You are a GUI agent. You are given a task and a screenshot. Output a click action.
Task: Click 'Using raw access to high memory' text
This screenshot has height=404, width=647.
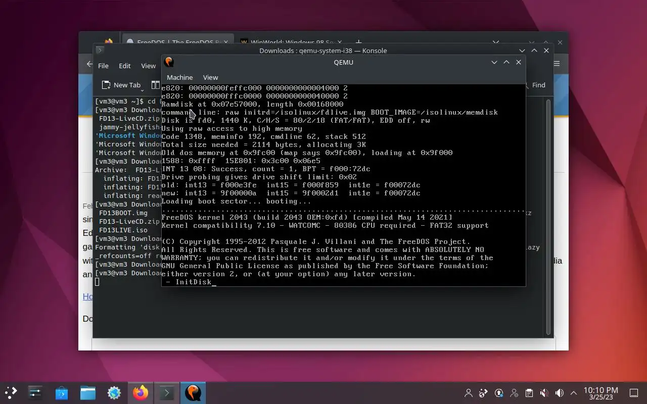[x=232, y=128]
